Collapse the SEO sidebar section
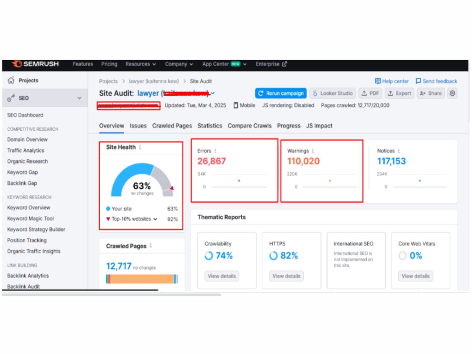 [x=79, y=98]
